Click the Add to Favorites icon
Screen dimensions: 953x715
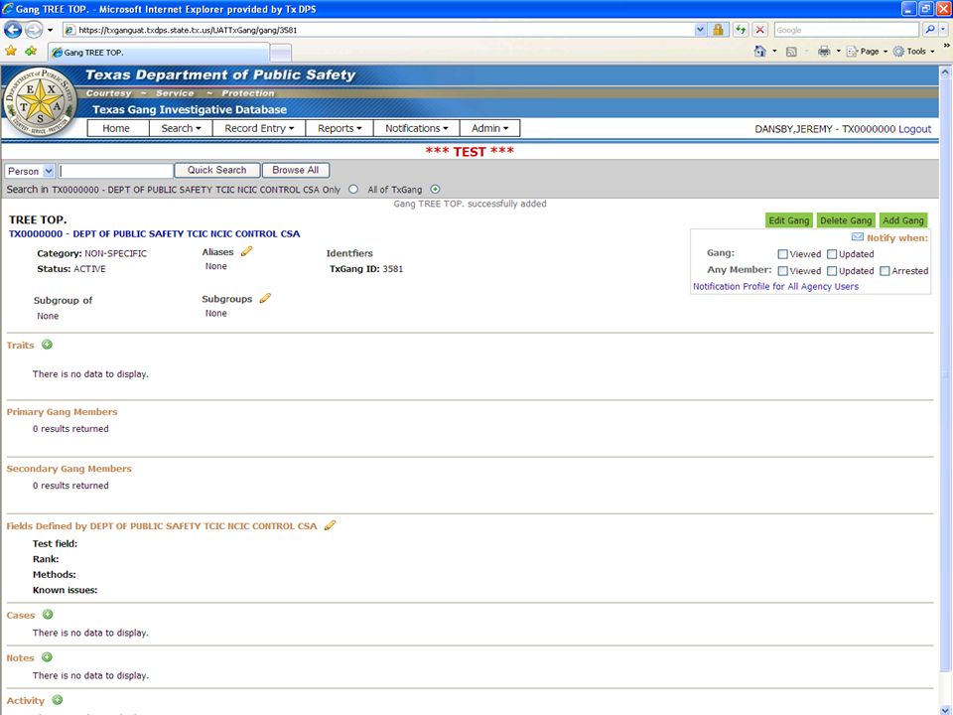[31, 51]
